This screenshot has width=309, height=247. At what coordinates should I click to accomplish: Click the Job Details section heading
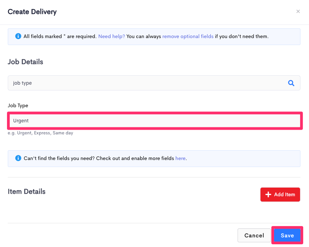coord(25,62)
